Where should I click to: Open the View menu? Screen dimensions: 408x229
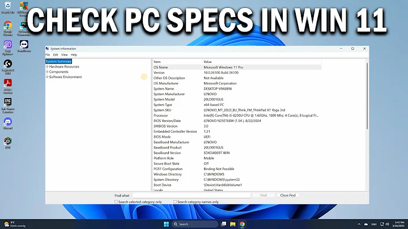click(64, 55)
